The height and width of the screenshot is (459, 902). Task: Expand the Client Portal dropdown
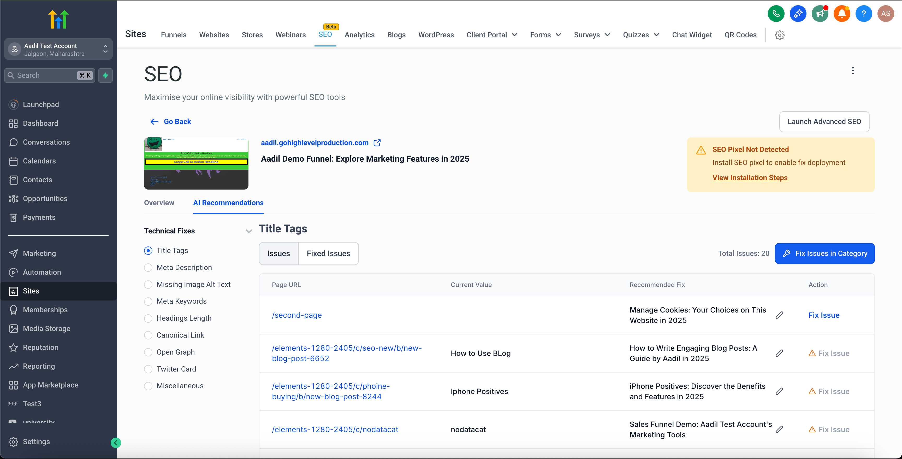coord(492,35)
